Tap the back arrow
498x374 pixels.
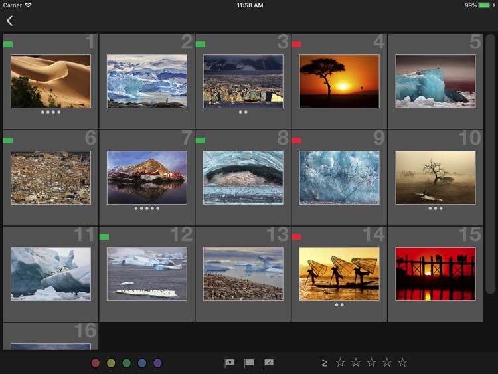[9, 21]
